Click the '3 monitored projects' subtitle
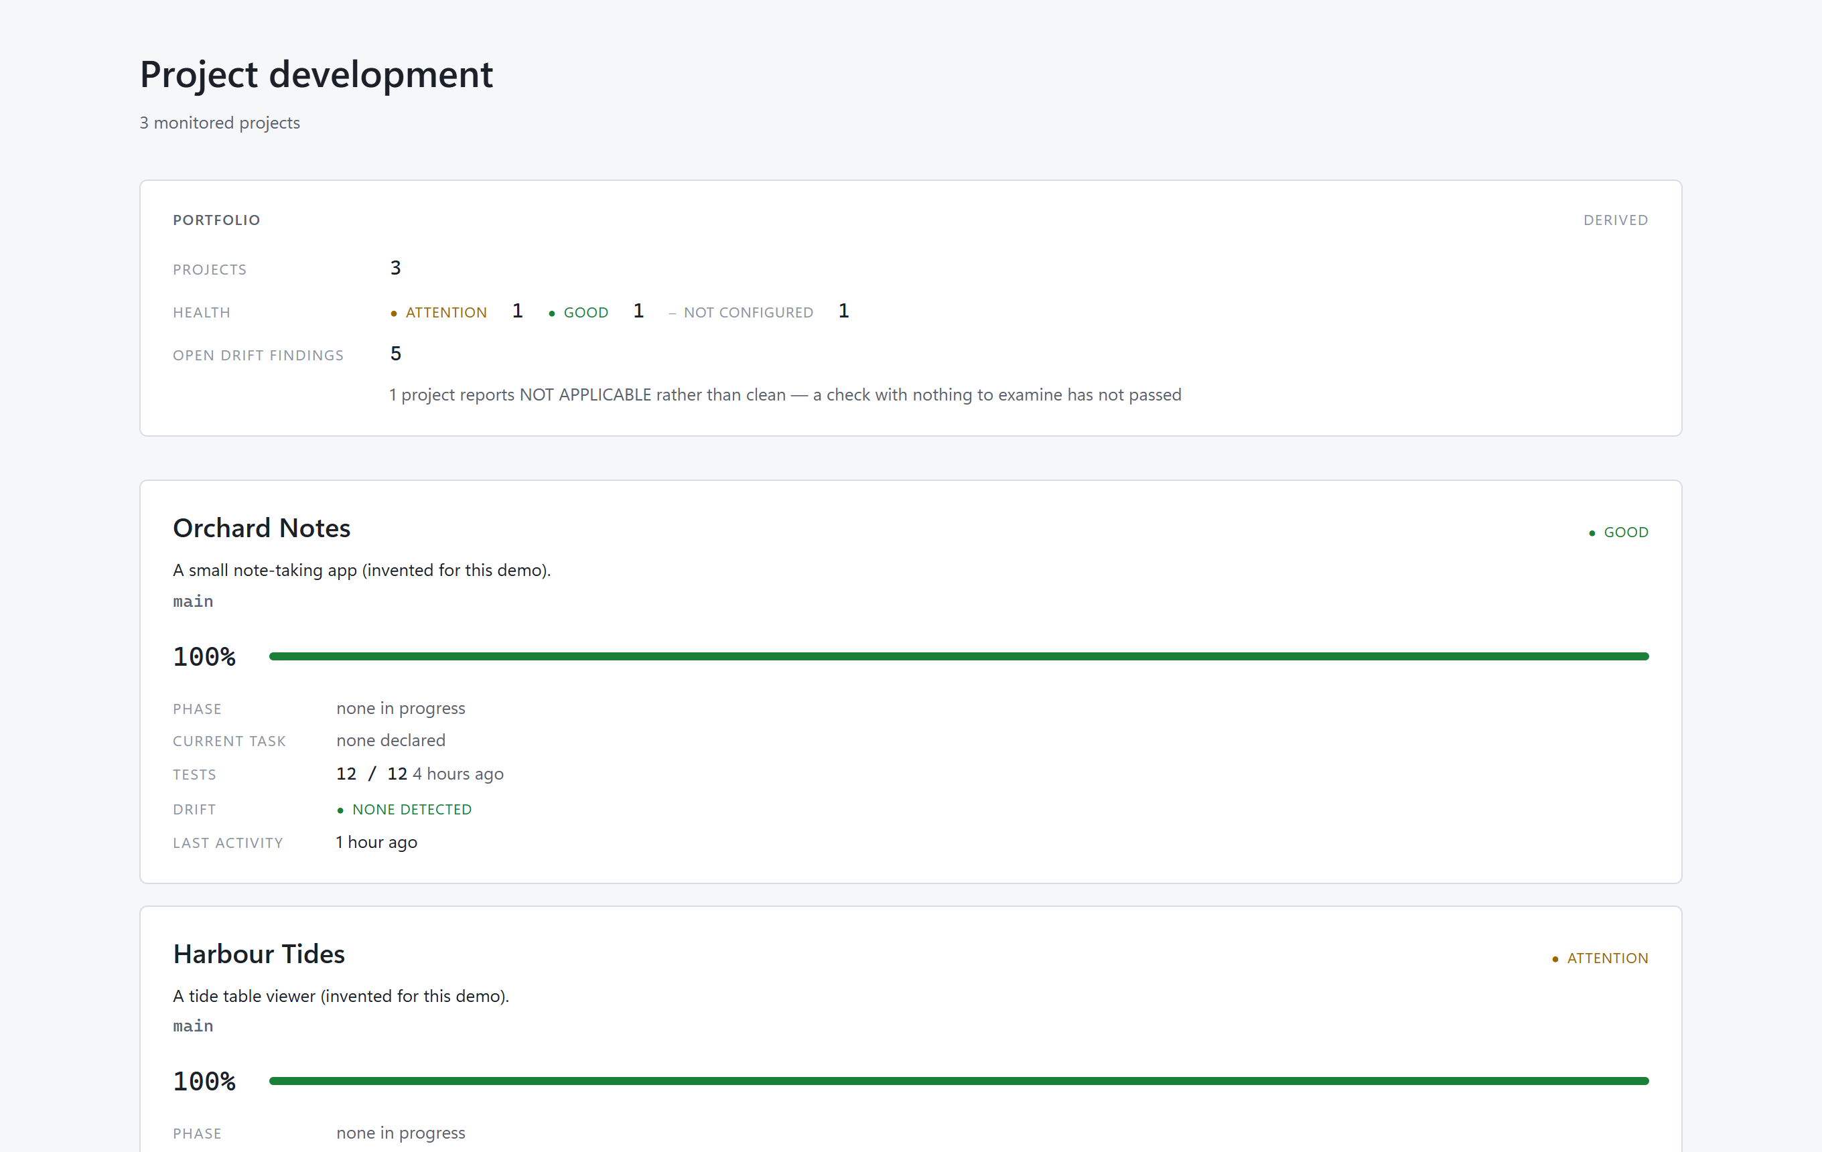 pos(220,123)
